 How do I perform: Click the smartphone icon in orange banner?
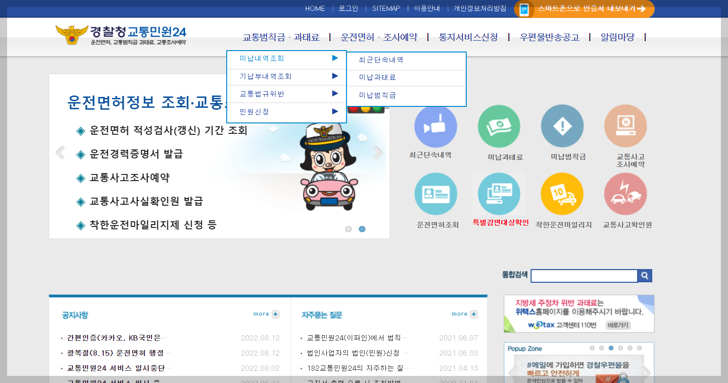point(524,9)
